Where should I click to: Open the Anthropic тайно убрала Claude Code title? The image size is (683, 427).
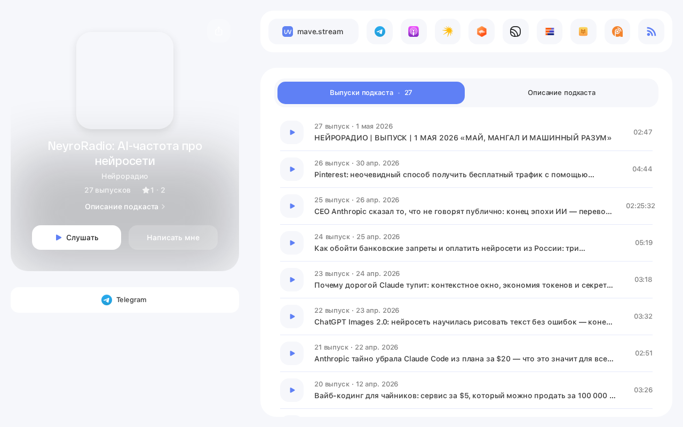464,359
